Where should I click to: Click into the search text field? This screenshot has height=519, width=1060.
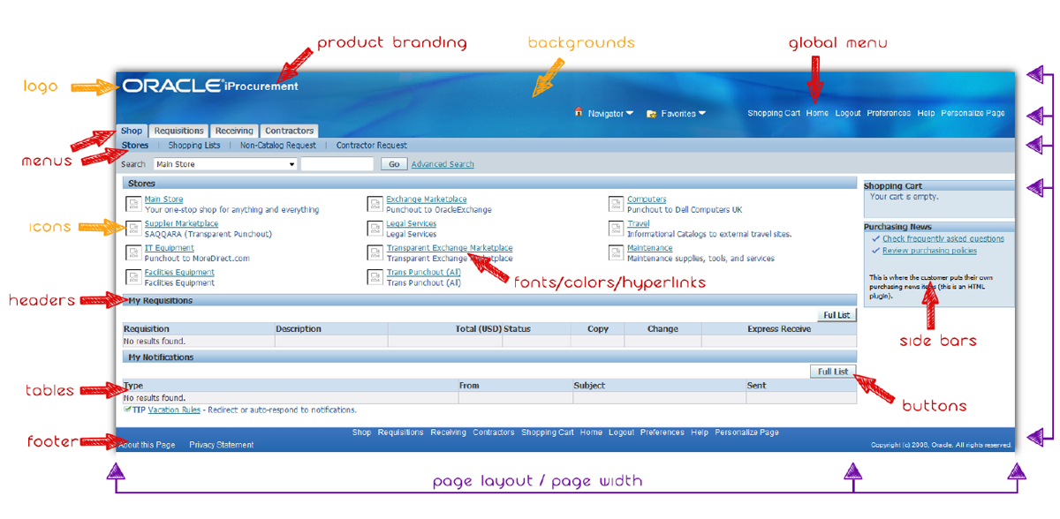click(337, 164)
